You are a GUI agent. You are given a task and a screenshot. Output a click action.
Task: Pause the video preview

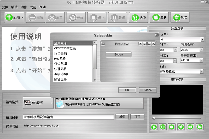[163, 127]
